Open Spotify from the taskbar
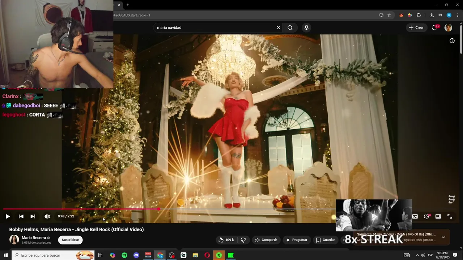The width and height of the screenshot is (463, 260). click(124, 255)
